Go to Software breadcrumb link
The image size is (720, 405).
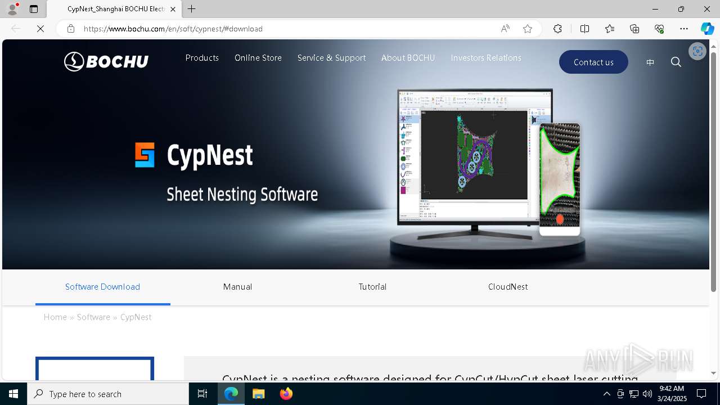click(x=93, y=317)
